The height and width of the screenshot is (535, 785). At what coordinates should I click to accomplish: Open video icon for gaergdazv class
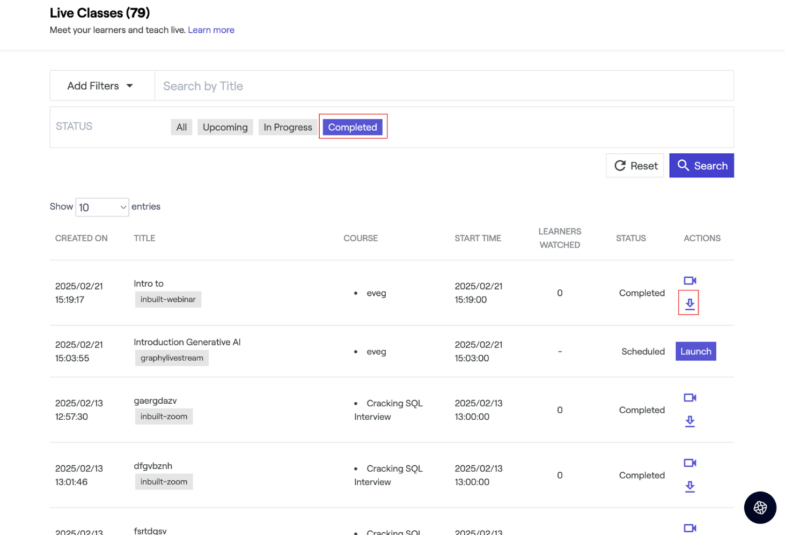pyautogui.click(x=689, y=398)
